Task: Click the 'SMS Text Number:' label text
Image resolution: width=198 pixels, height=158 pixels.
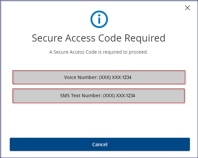Action: point(81,96)
